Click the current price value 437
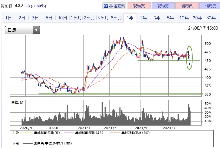 click(x=19, y=6)
